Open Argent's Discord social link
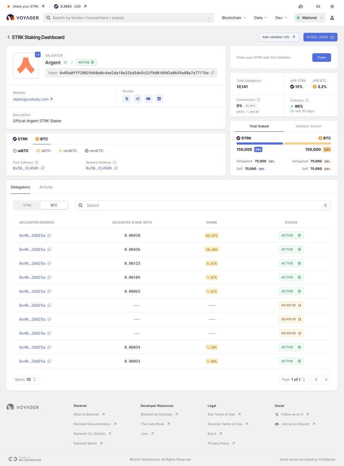The image size is (344, 466). tap(148, 99)
